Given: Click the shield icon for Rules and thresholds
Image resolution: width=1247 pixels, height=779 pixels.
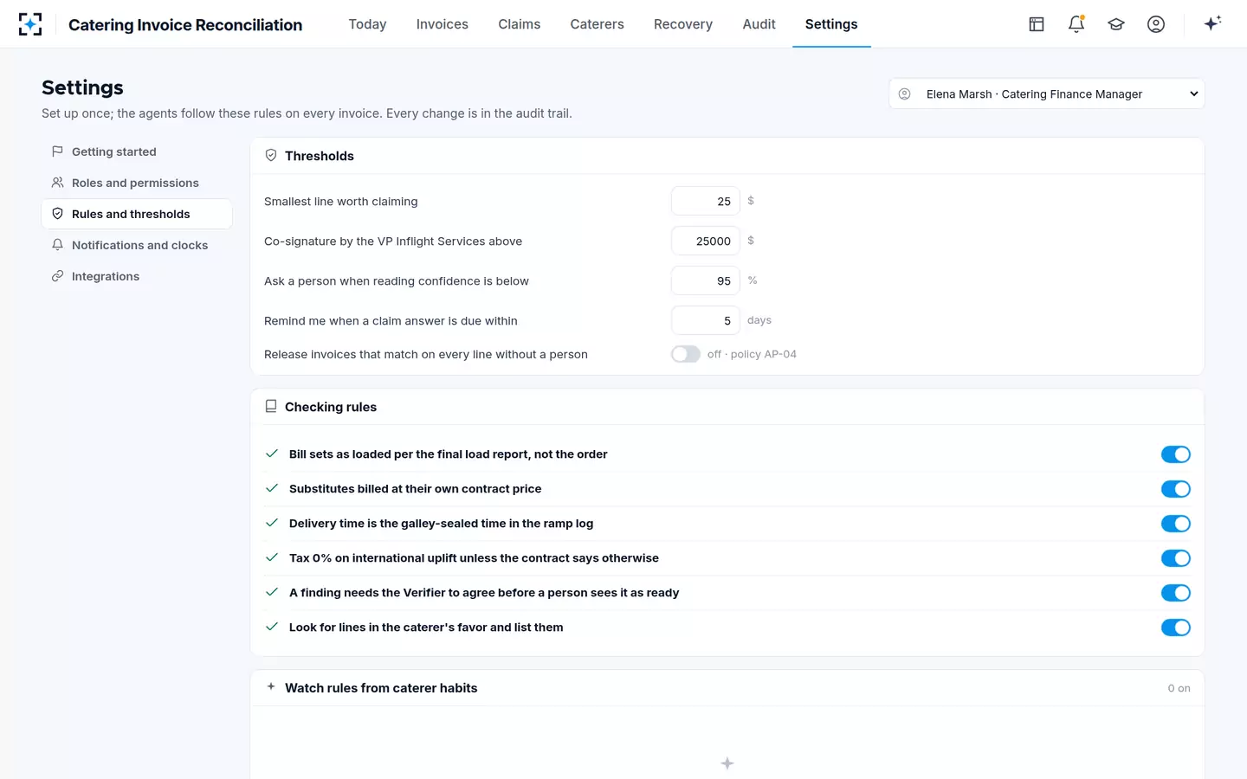Looking at the screenshot, I should click(57, 214).
